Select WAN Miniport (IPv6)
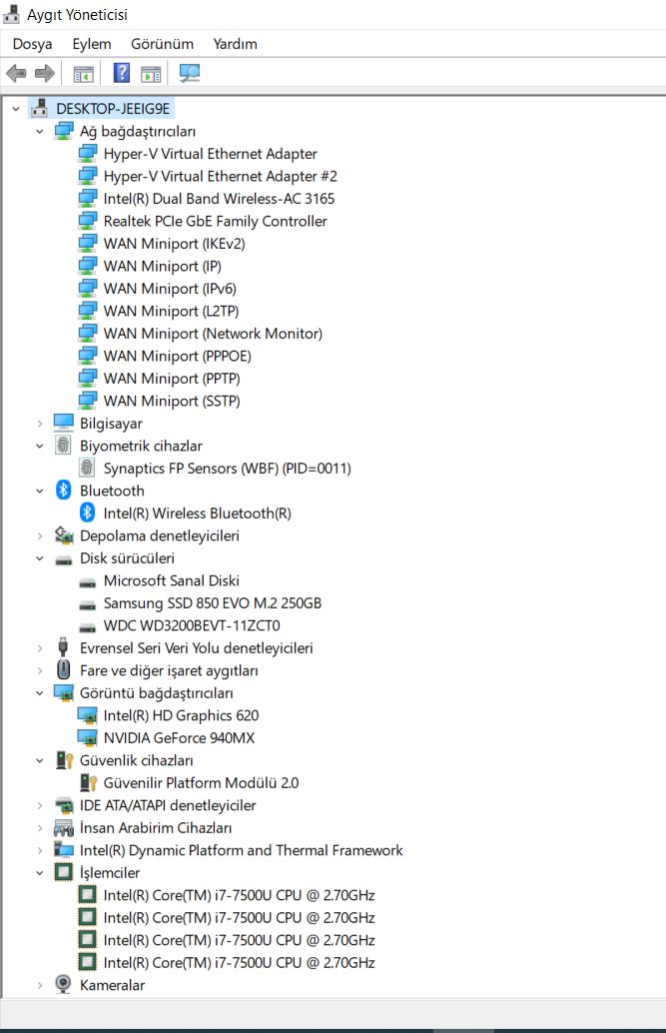This screenshot has height=1033, width=666. [x=170, y=289]
